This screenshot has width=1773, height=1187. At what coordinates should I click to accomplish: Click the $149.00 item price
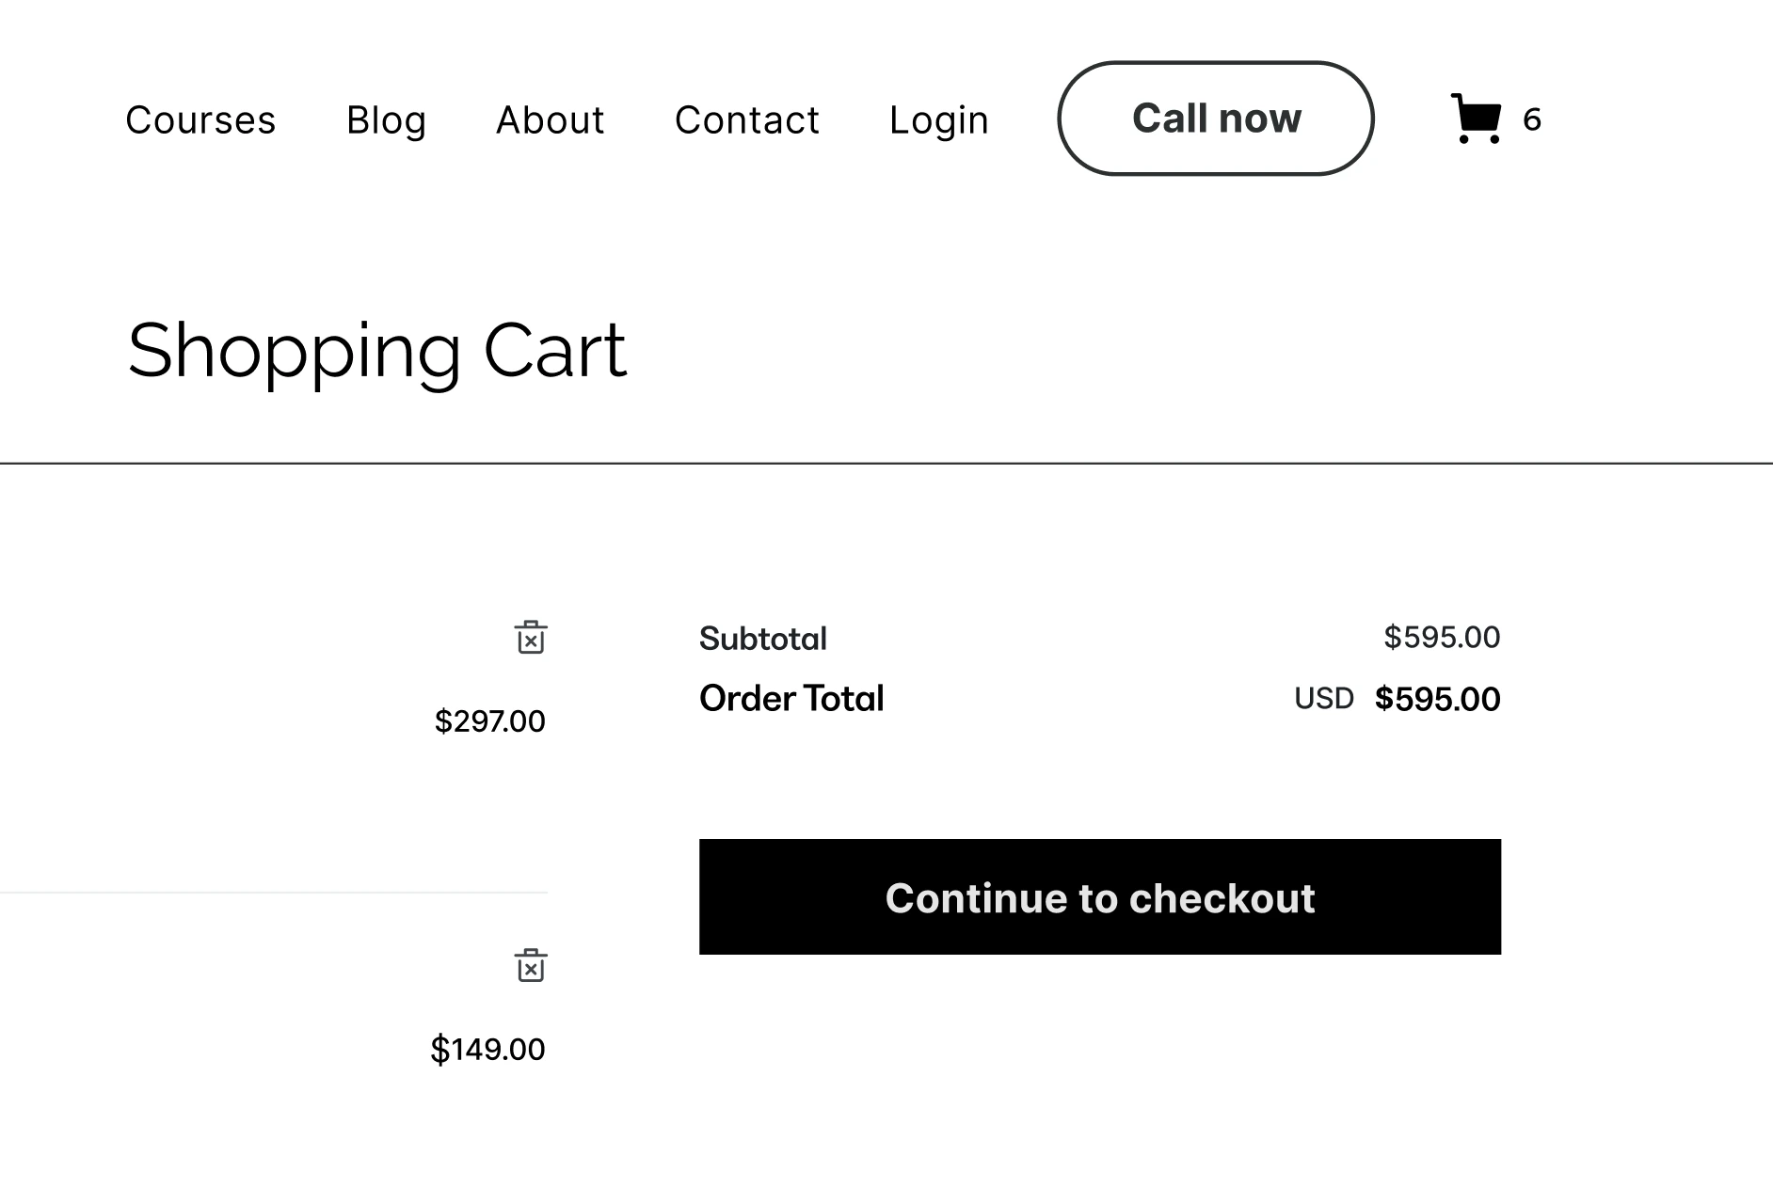coord(487,1049)
